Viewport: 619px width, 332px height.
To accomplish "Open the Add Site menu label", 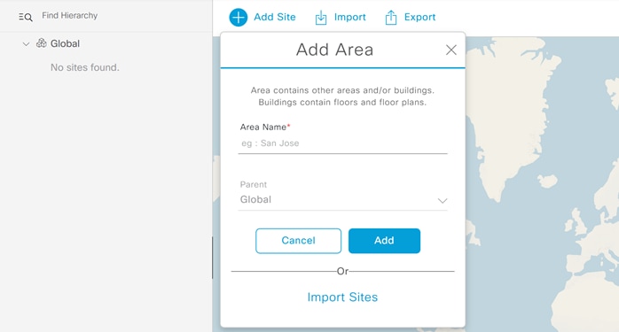I will [275, 17].
